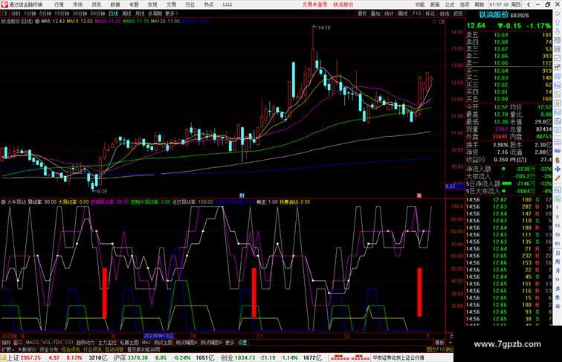Click the plus icon next to 模板
Image resolution: width=562 pixels, height=362 pixels.
tap(450, 343)
